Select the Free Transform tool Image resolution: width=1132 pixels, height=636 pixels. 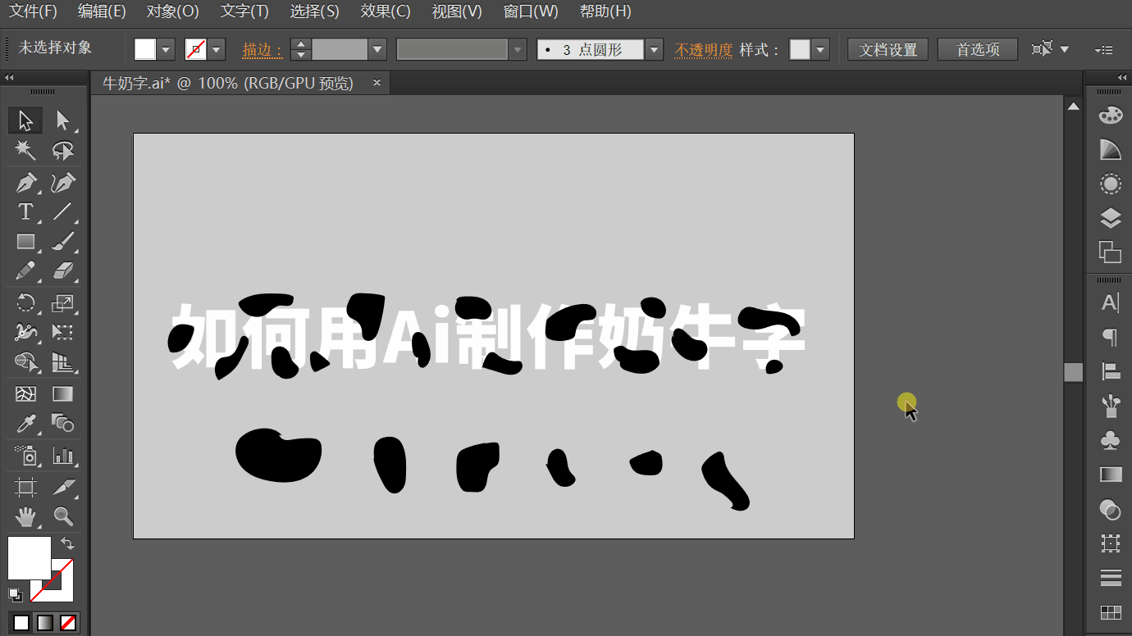click(x=62, y=332)
